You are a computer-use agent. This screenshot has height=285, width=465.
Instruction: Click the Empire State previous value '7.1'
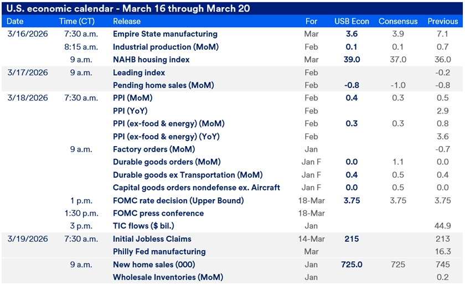tap(442, 34)
